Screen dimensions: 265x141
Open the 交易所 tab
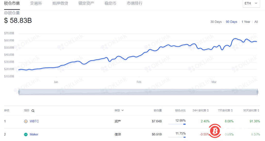tap(36, 3)
